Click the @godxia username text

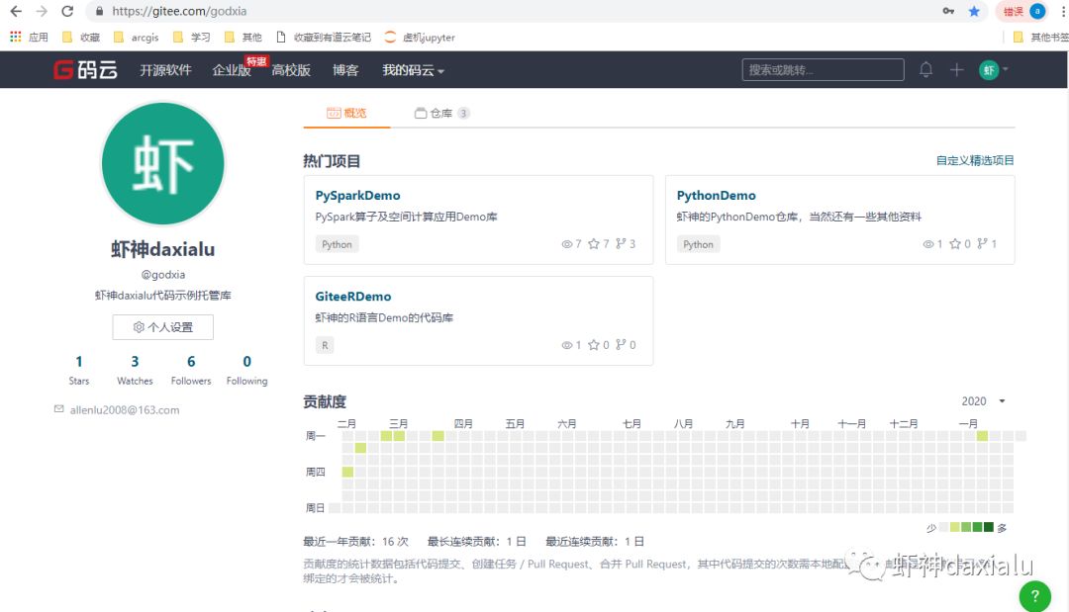(163, 274)
